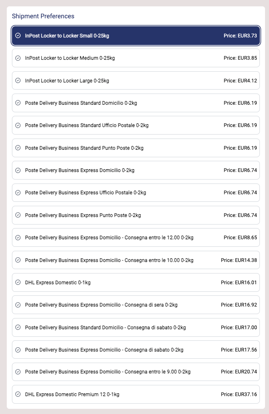Pick Standard Domicilio Consegna di sabato option
269x414 pixels.
click(105, 327)
